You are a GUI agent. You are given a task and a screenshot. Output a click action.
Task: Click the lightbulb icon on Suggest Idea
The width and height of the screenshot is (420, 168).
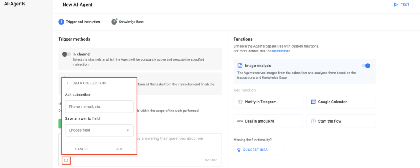point(239,150)
